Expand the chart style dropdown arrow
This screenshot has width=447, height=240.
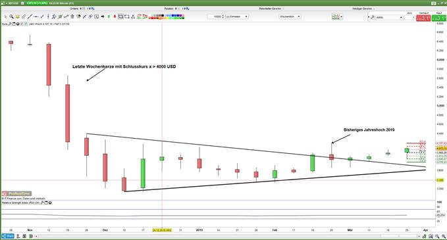click(x=342, y=17)
